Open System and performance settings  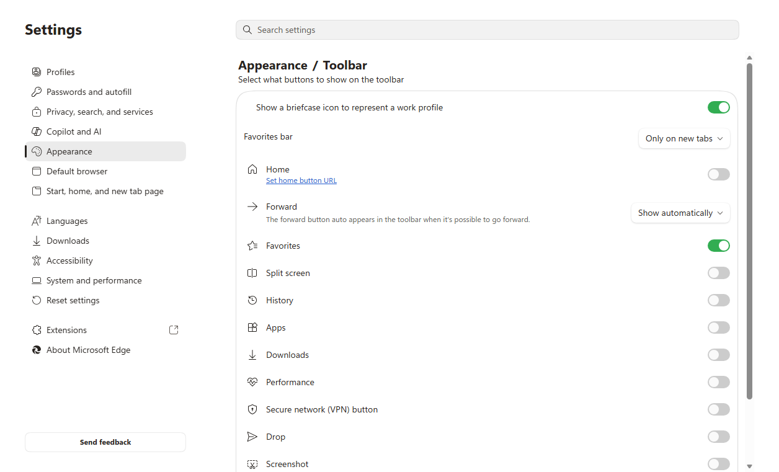pyautogui.click(x=105, y=280)
